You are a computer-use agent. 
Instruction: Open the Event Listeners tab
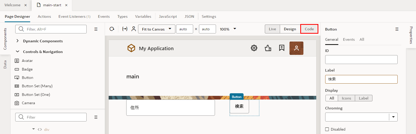[74, 16]
